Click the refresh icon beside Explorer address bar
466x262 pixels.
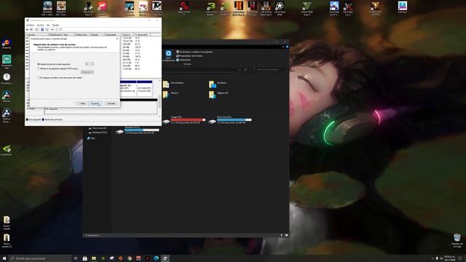pyautogui.click(x=245, y=70)
